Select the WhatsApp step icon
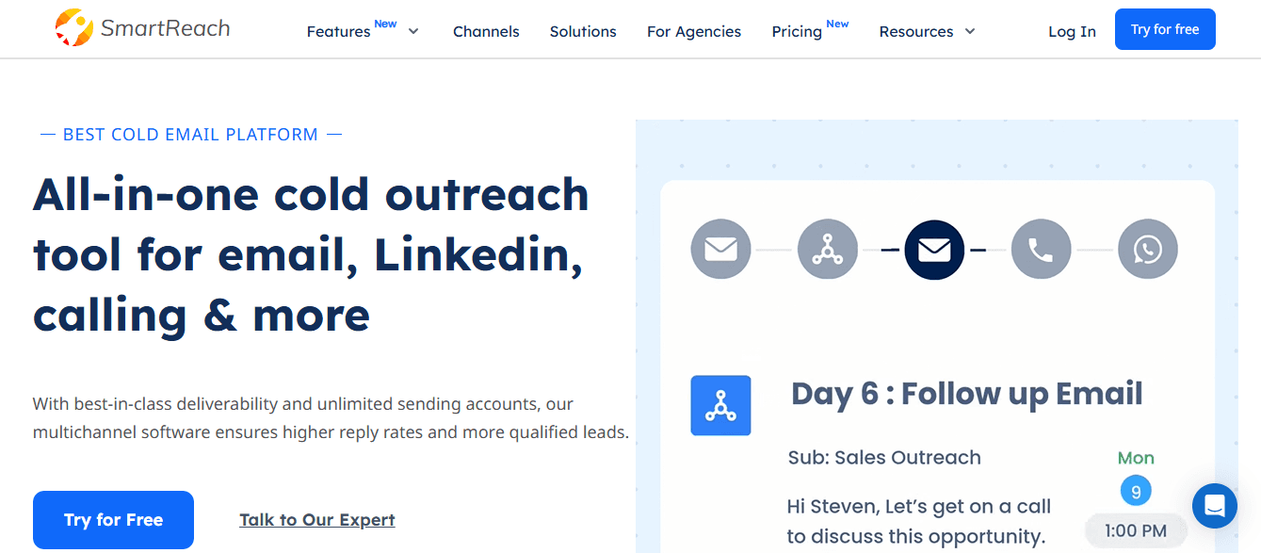 point(1147,249)
